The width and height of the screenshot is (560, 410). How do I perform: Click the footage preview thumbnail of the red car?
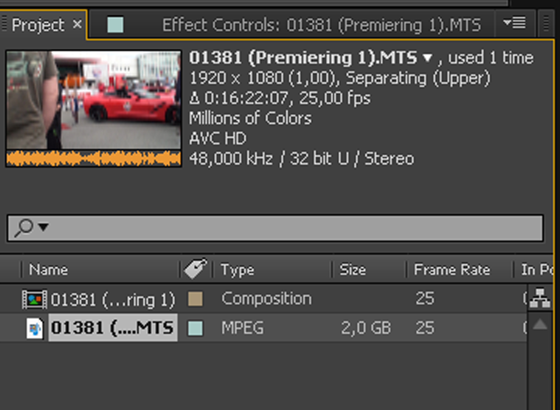tap(94, 100)
